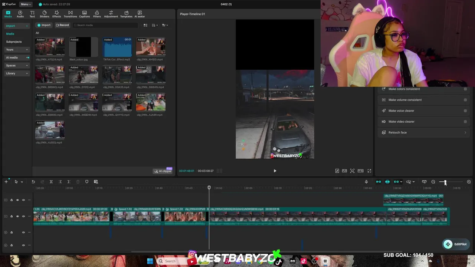Click the microphone voiceover record icon

click(x=366, y=182)
